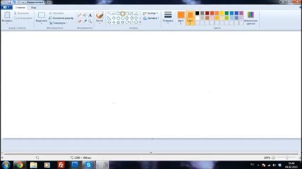This screenshot has width=302, height=169.
Task: Select the Eraser tool
Action: coord(80,21)
